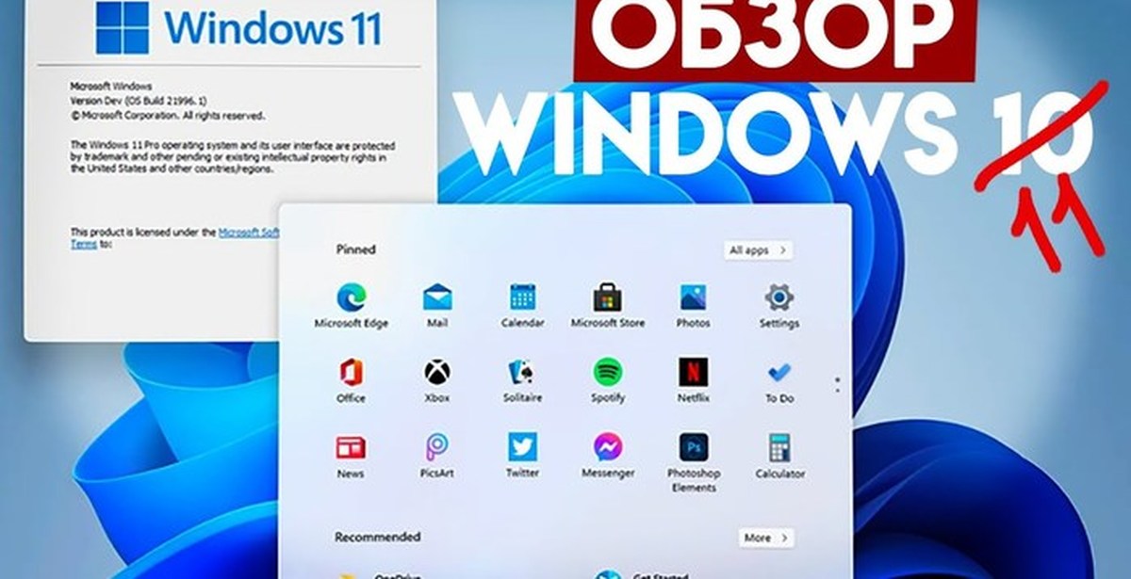Image resolution: width=1131 pixels, height=579 pixels.
Task: Launch PicsArt from pinned apps
Action: [x=436, y=447]
